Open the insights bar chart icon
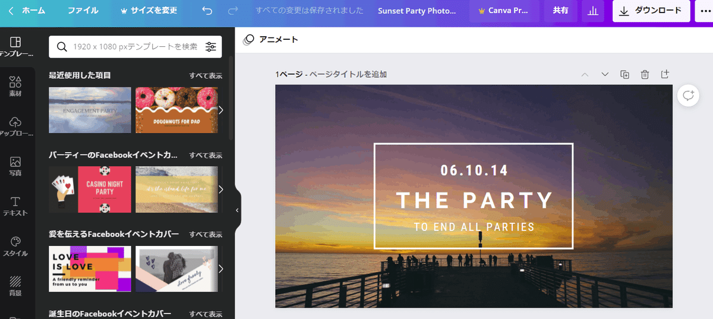713x319 pixels. [x=592, y=11]
